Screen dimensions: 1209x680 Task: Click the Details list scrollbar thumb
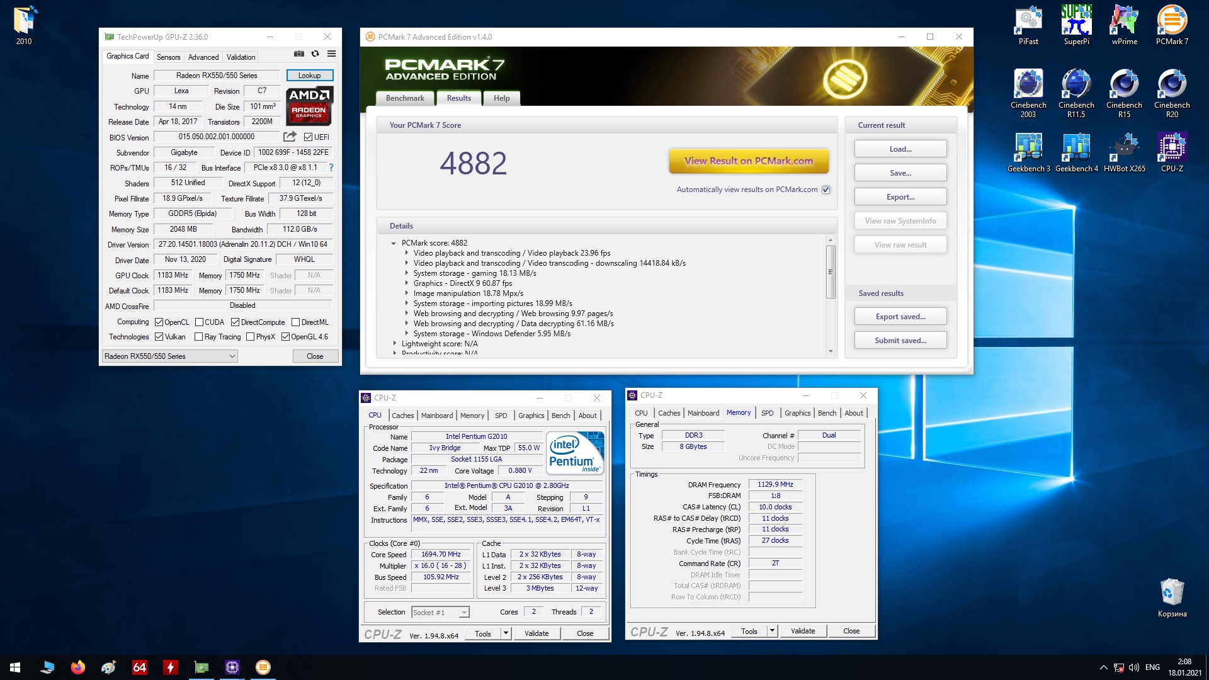(x=831, y=271)
